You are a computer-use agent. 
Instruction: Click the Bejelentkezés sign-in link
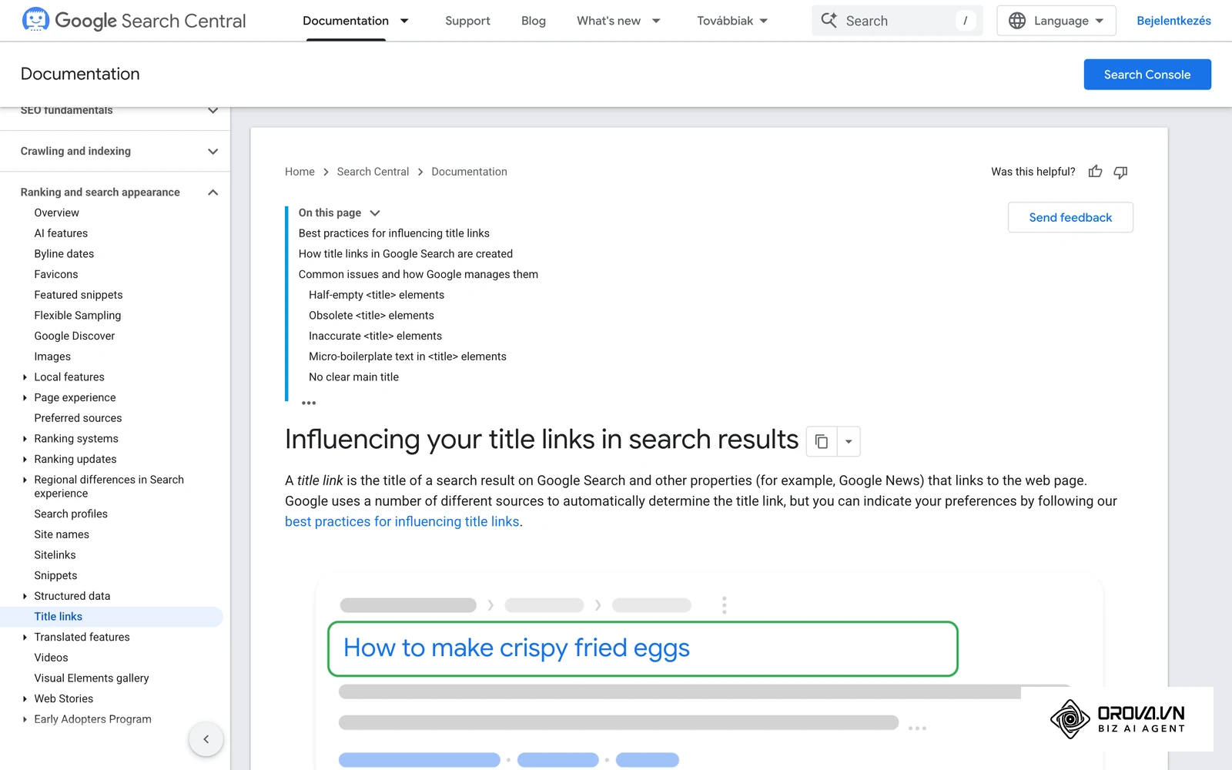click(x=1173, y=21)
